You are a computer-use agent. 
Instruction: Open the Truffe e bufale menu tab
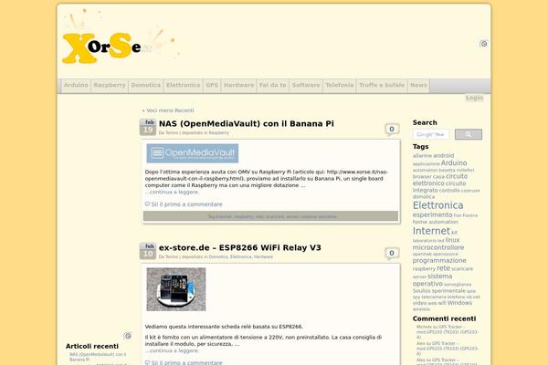382,85
